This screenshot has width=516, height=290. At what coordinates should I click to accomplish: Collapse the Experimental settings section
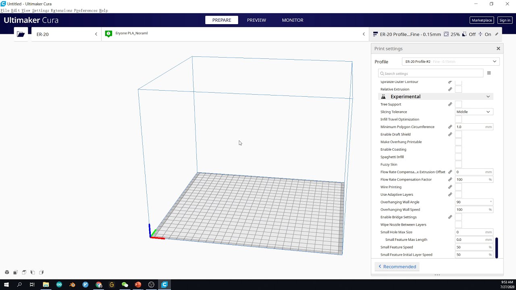click(488, 97)
